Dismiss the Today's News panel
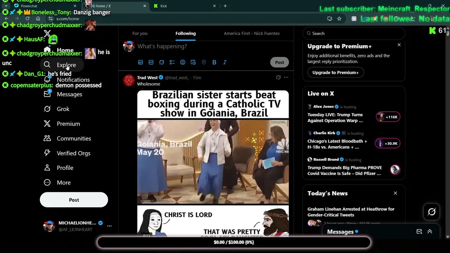 coord(396,193)
